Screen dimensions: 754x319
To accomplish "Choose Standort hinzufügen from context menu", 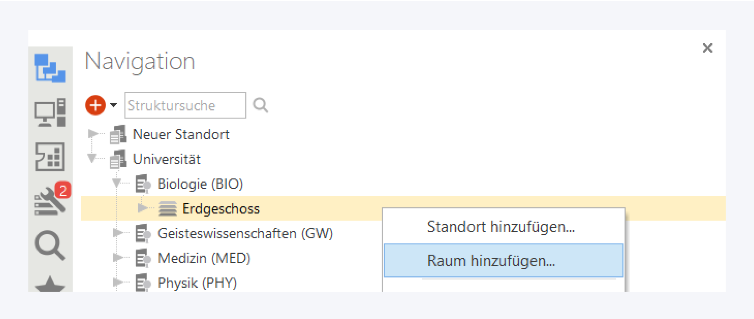I will pos(501,227).
